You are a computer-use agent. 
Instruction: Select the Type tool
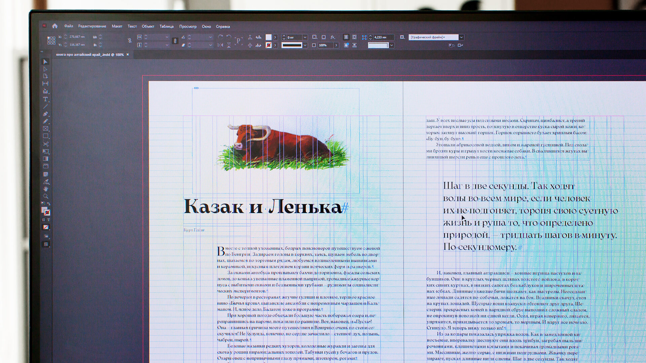coord(45,99)
